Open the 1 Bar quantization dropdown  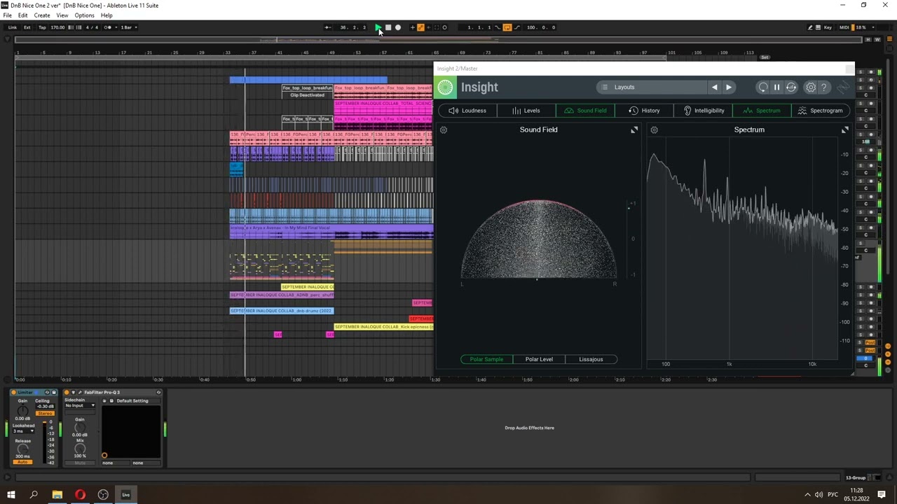pyautogui.click(x=129, y=27)
